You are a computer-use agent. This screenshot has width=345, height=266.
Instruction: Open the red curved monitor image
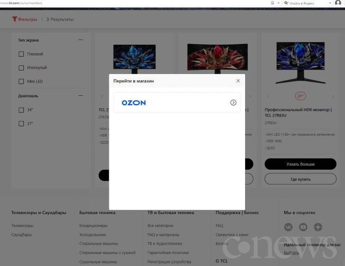[218, 59]
